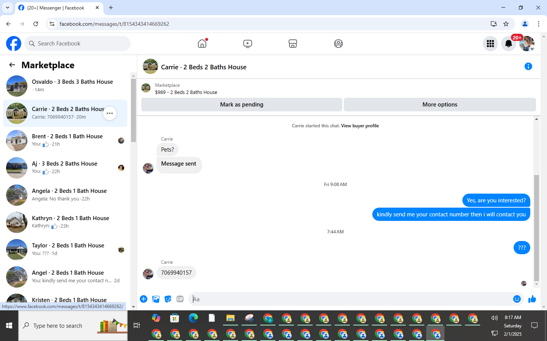Open File Explorer from the taskbar
This screenshot has width=547, height=341.
click(230, 318)
